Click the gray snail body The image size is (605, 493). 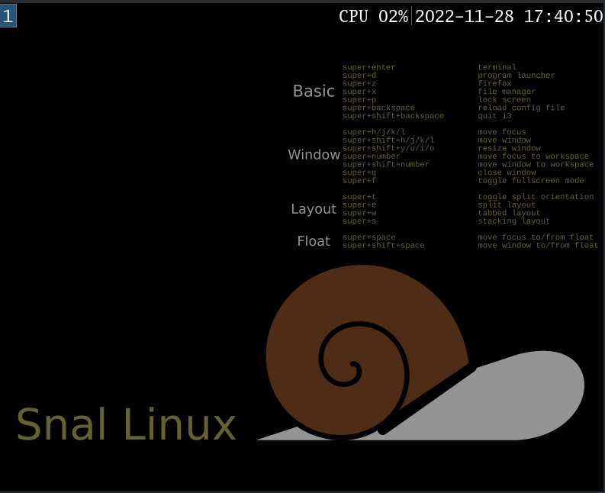tap(534, 397)
